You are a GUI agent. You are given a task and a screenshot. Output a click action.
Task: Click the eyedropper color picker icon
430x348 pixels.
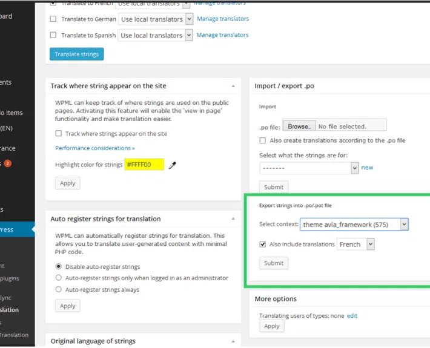pos(172,165)
